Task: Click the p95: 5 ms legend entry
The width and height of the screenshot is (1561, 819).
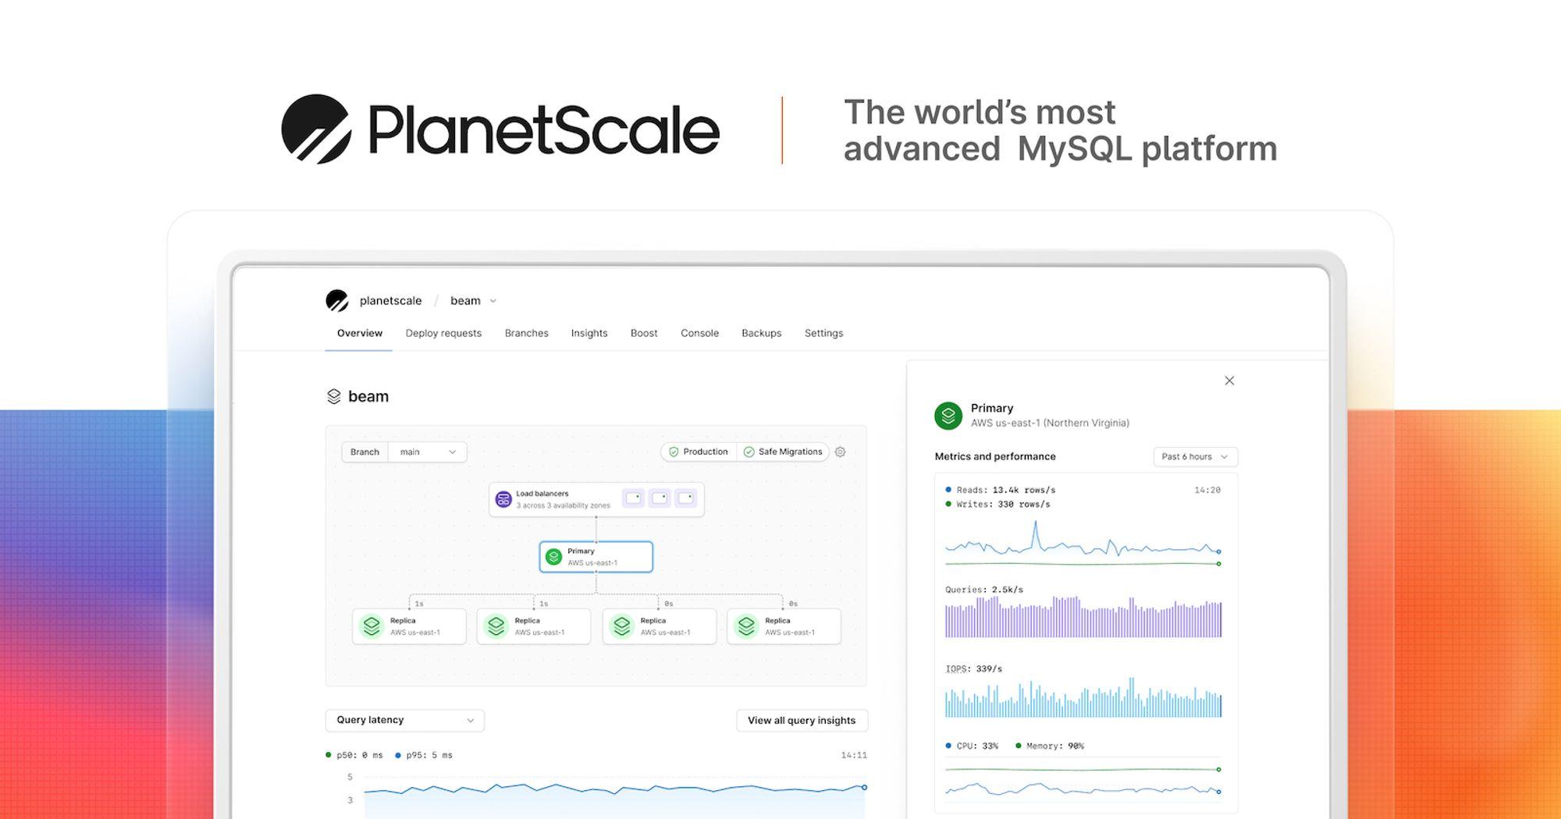Action: point(424,755)
